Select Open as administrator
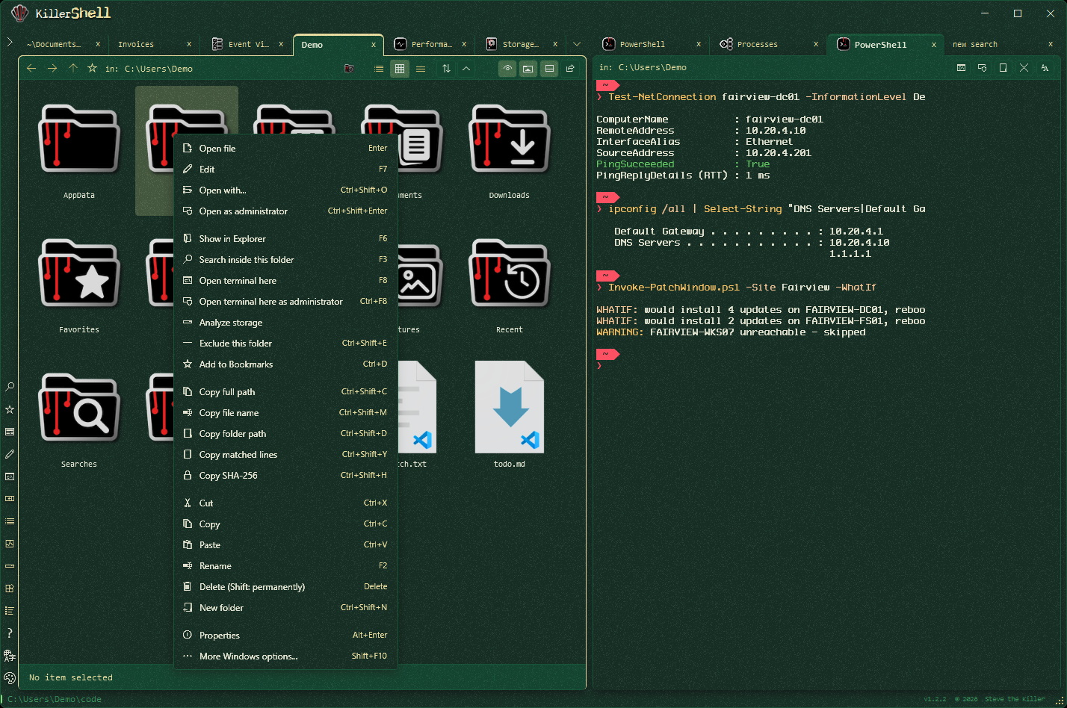Viewport: 1067px width, 708px height. coord(285,211)
